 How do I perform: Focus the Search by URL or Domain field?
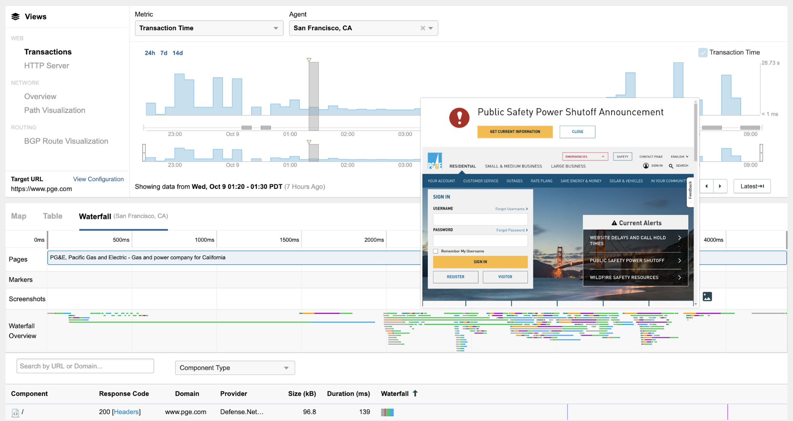(x=85, y=366)
